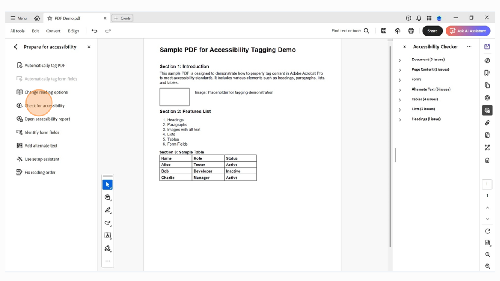Run Check for accessibility

pos(41,106)
